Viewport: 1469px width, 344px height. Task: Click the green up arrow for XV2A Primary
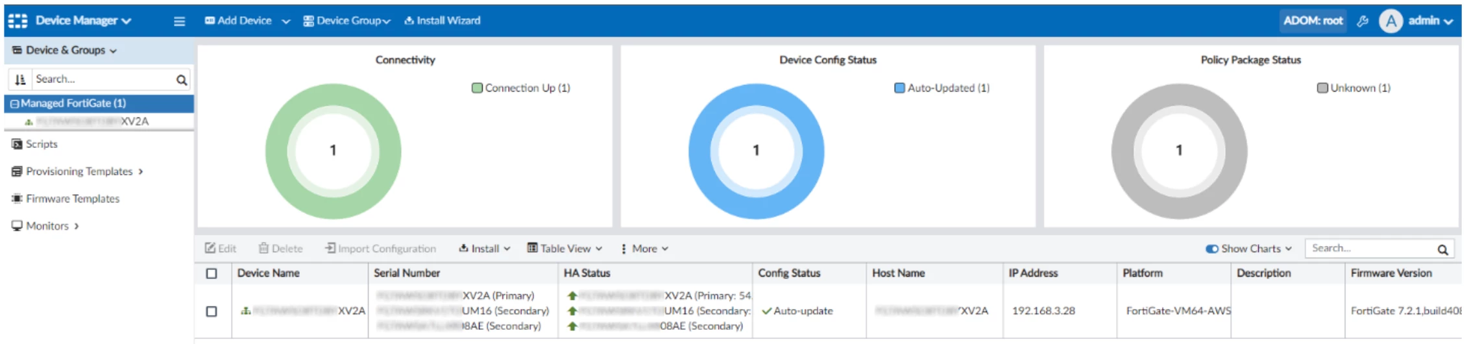572,296
